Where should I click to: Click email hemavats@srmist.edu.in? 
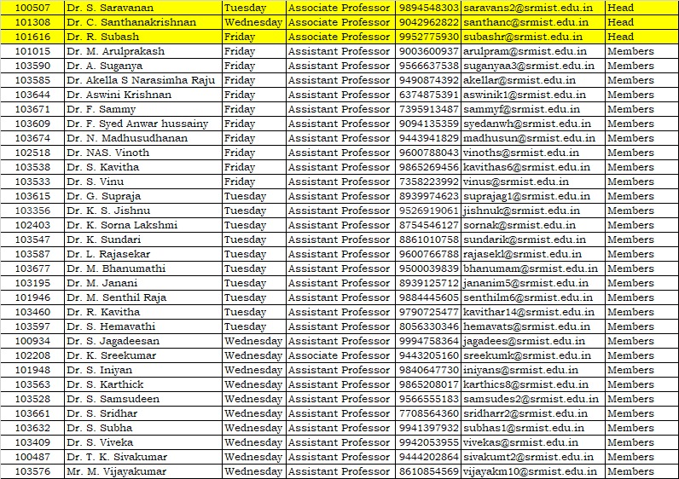[x=525, y=326]
